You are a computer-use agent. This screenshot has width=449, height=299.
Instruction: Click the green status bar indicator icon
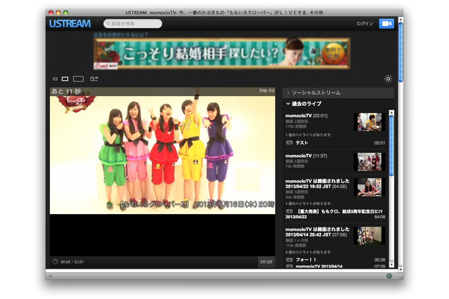coord(389,276)
